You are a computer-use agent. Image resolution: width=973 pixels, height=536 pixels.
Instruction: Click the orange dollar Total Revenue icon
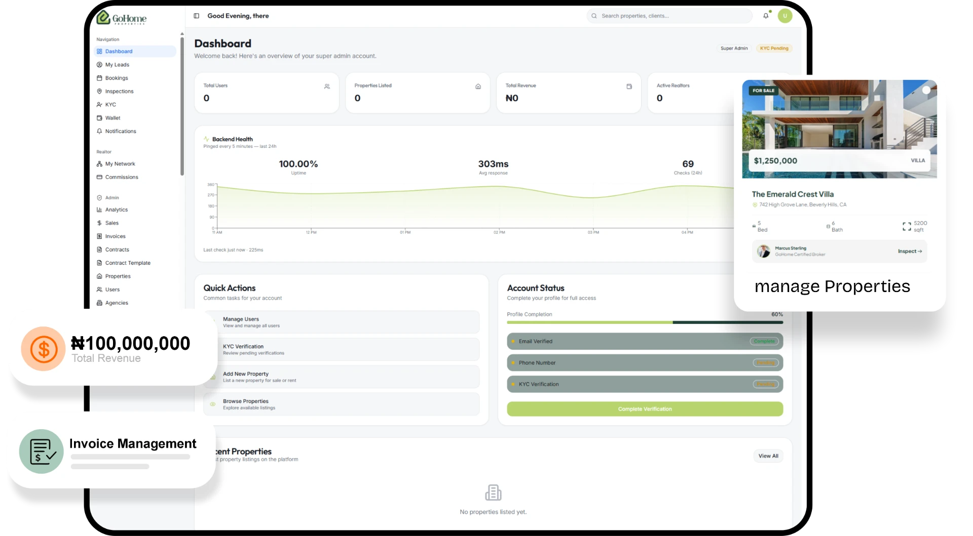[43, 349]
